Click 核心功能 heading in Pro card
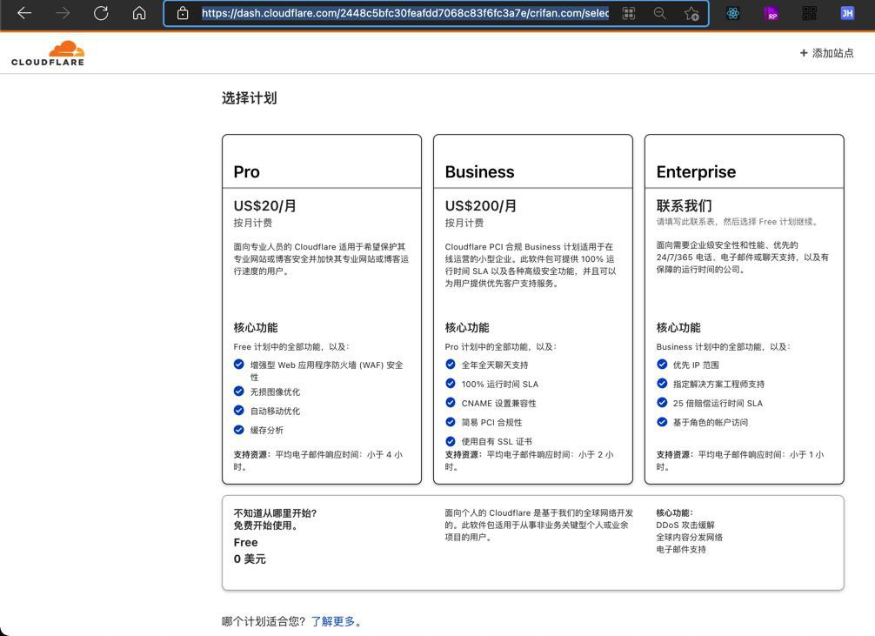The width and height of the screenshot is (875, 636). click(x=256, y=328)
